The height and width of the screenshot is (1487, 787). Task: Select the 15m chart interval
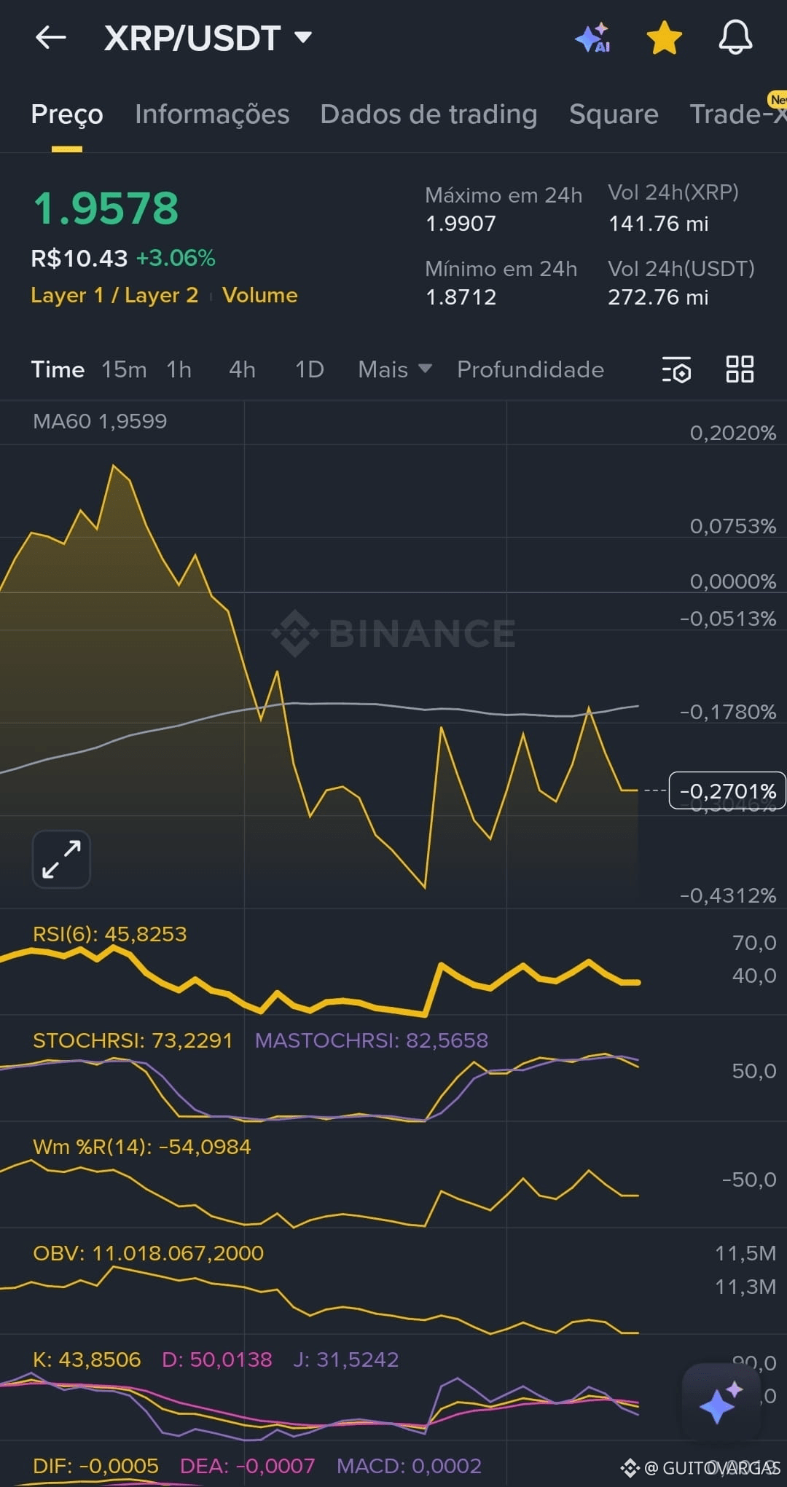(x=124, y=369)
